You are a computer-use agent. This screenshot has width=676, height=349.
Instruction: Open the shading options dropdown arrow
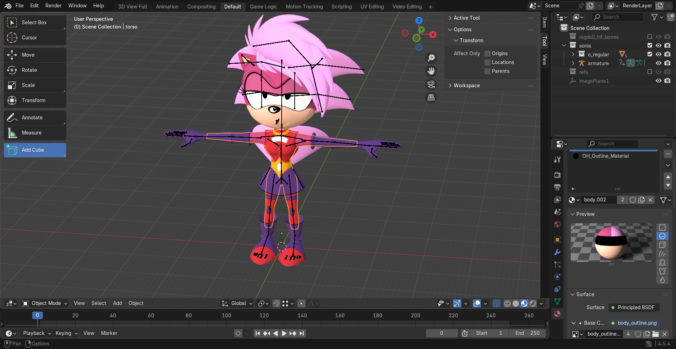coord(542,304)
